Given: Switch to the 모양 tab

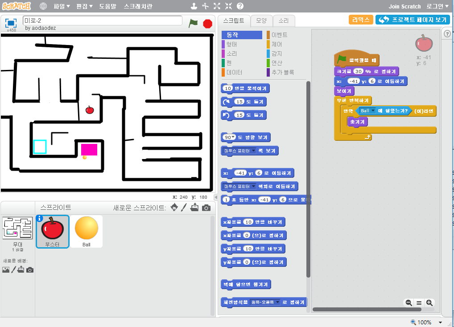Looking at the screenshot, I should (x=261, y=20).
